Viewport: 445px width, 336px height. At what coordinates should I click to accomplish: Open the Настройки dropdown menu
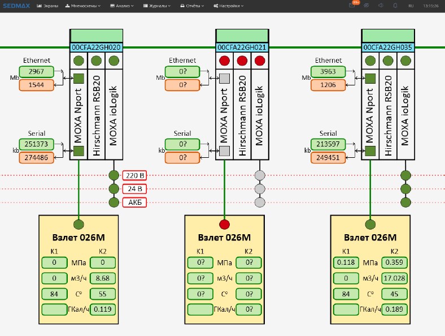coord(229,6)
